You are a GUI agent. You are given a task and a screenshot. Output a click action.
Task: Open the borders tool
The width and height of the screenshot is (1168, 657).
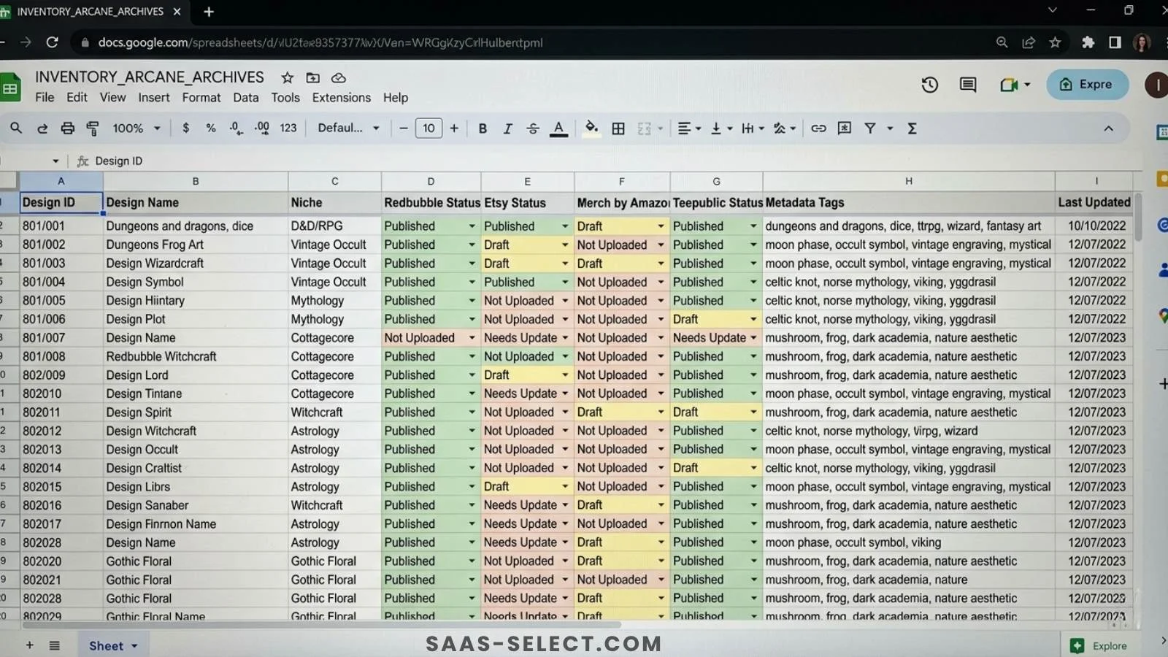point(618,128)
